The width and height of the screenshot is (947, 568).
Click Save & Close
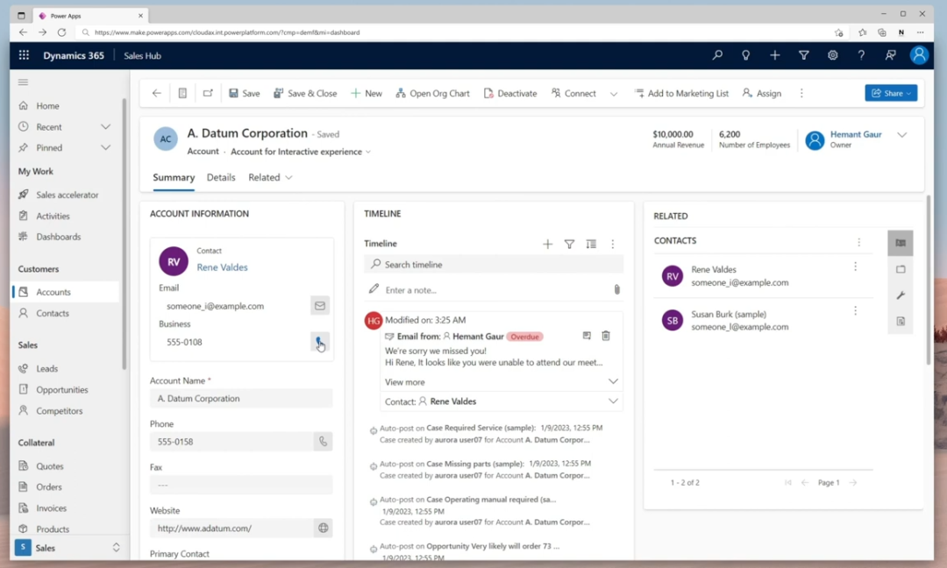[305, 93]
